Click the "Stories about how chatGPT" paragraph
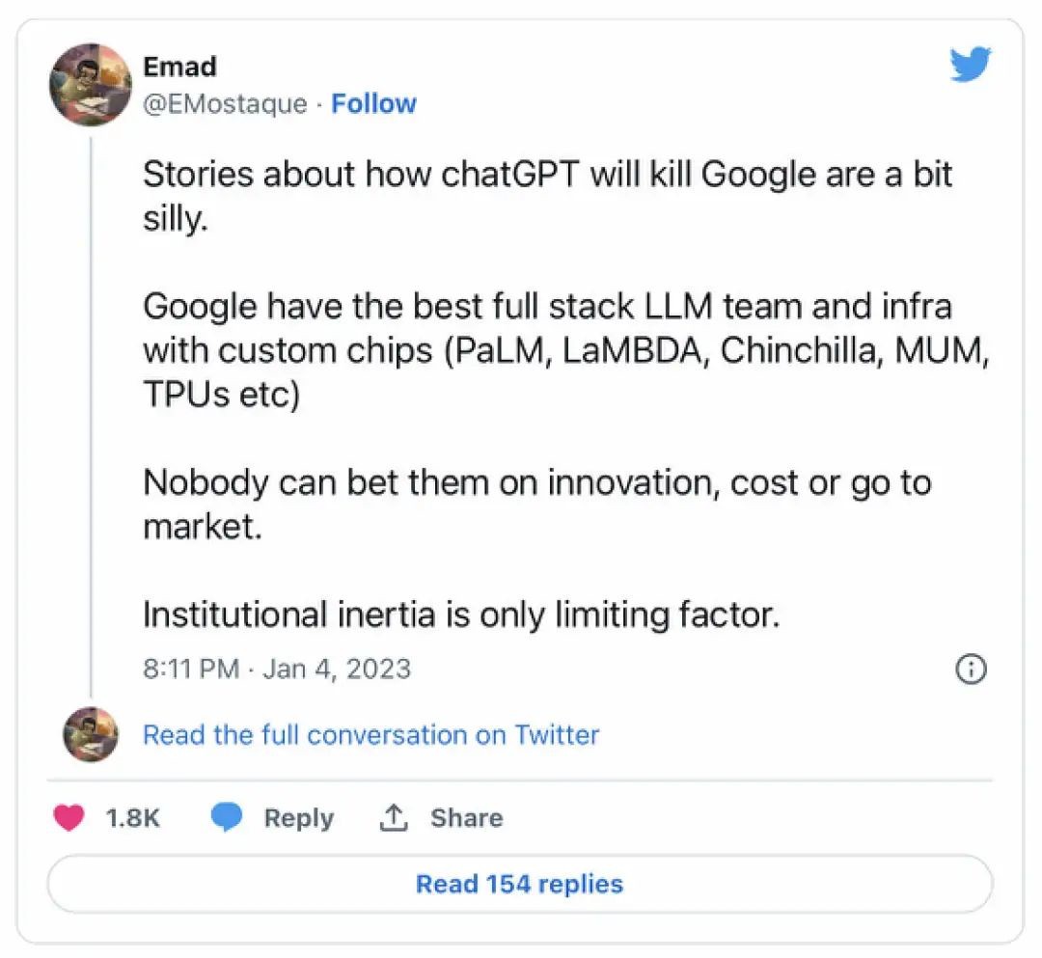The width and height of the screenshot is (1042, 958). (547, 196)
